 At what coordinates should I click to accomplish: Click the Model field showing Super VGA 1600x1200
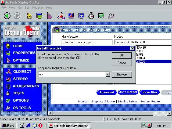[x=143, y=42]
